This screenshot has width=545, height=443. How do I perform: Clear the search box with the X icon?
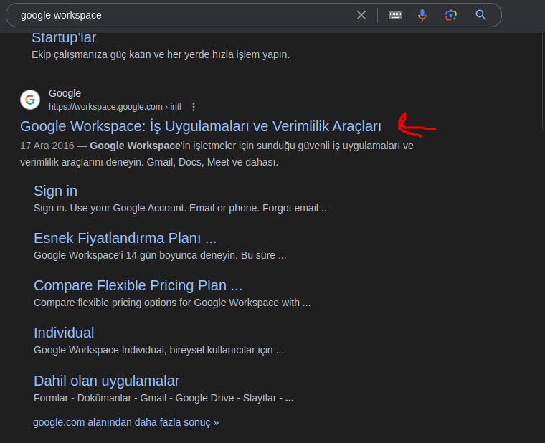[x=361, y=15]
